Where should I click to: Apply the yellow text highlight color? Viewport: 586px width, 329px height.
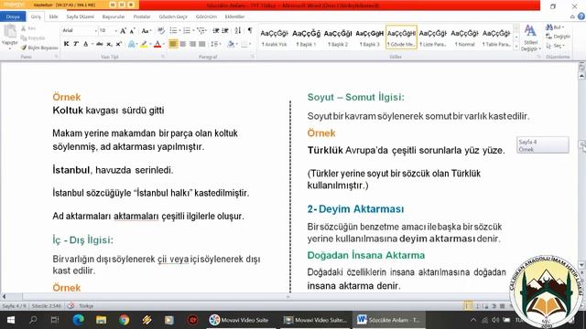click(144, 44)
